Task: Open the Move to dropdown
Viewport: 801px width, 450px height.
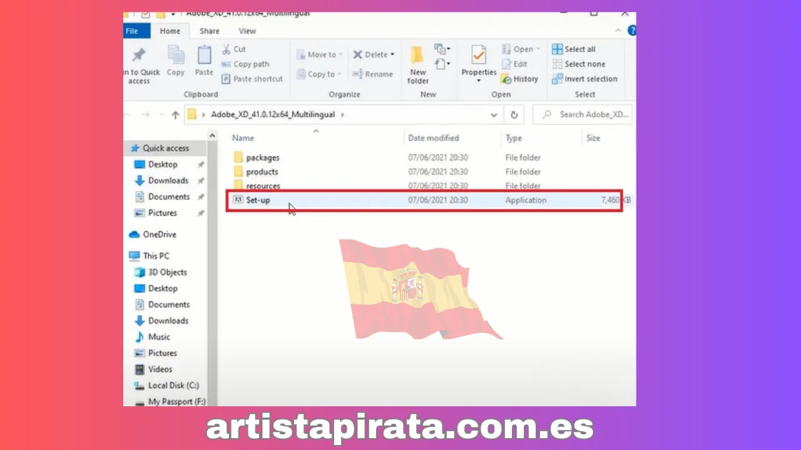Action: click(319, 54)
